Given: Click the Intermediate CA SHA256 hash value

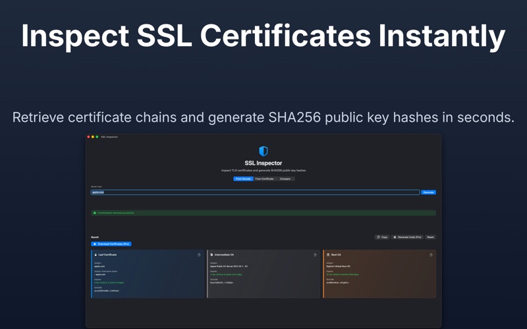Looking at the screenshot, I should 221,283.
